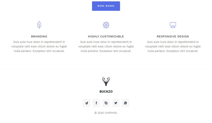Select the BRANDING heading
212x123 pixels.
(x=39, y=36)
